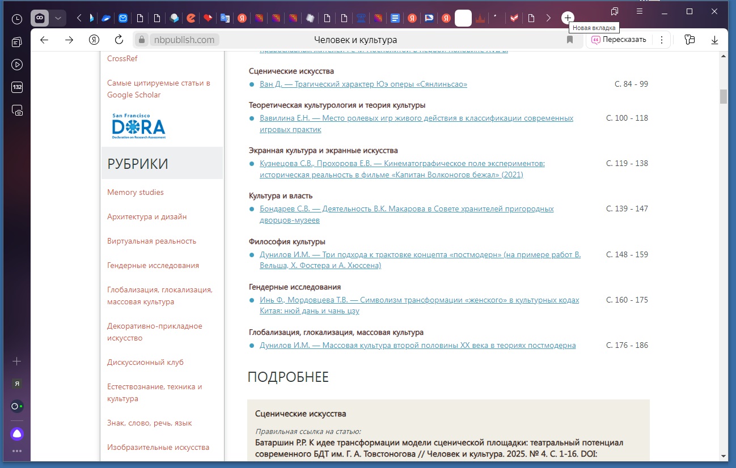Open article by Вавилина Е.Н. on role-playing games
This screenshot has width=736, height=468.
(416, 118)
